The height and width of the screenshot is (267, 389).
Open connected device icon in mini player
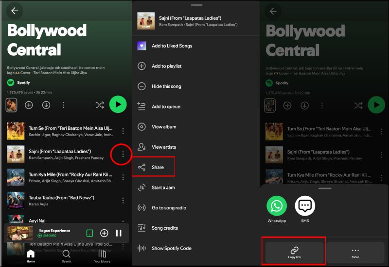coord(89,233)
